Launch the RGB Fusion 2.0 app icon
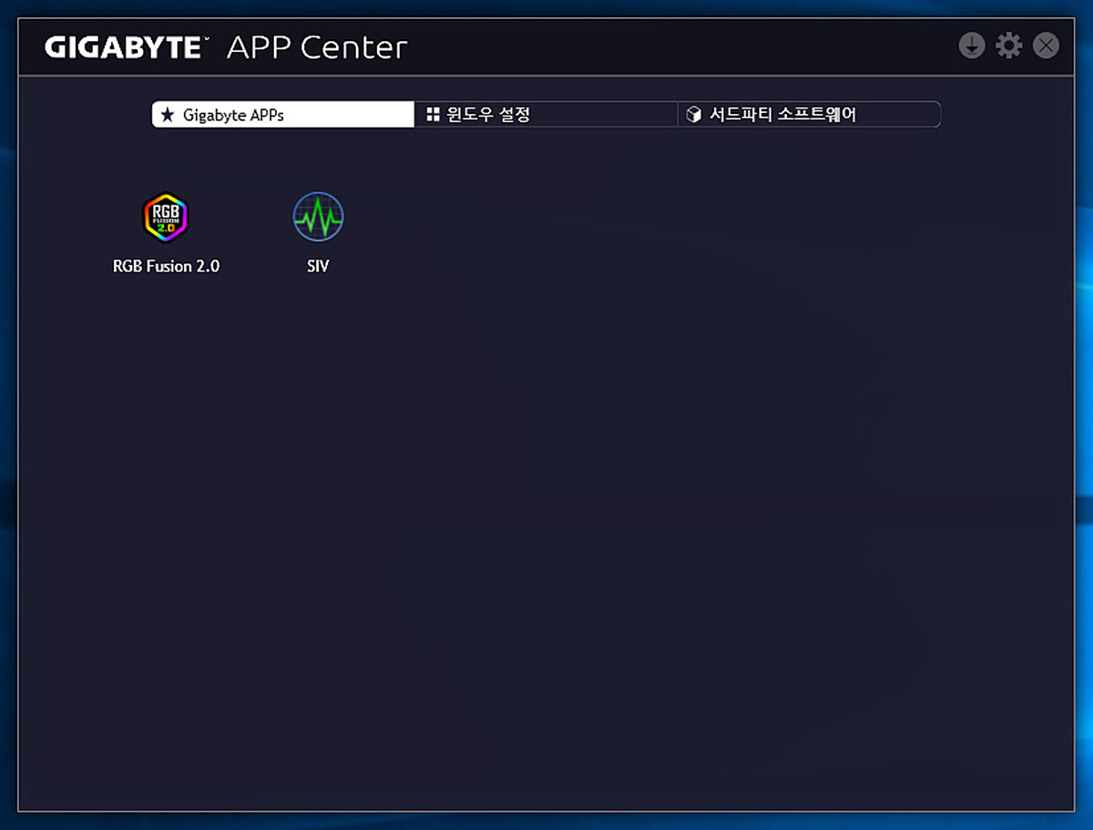This screenshot has width=1093, height=830. 166,217
